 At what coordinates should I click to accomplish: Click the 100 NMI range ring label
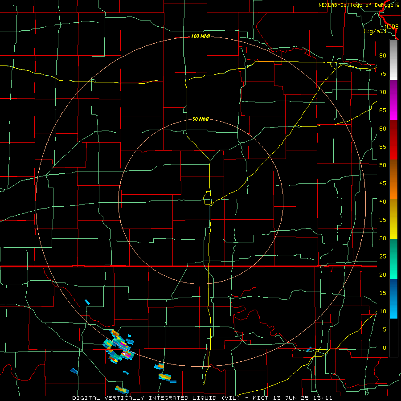click(x=200, y=37)
